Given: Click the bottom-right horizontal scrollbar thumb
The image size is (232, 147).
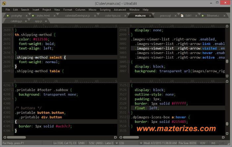Looking at the screenshot, I should [131, 137].
